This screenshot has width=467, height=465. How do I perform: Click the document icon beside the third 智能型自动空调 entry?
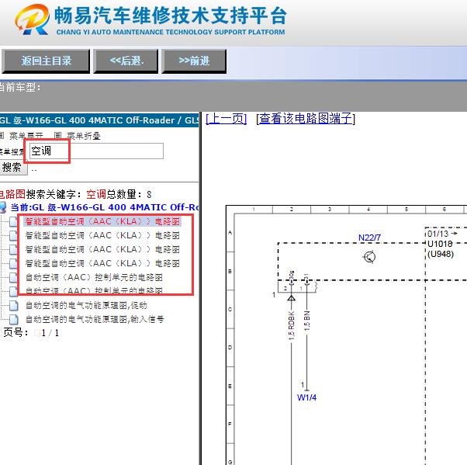pos(13,249)
